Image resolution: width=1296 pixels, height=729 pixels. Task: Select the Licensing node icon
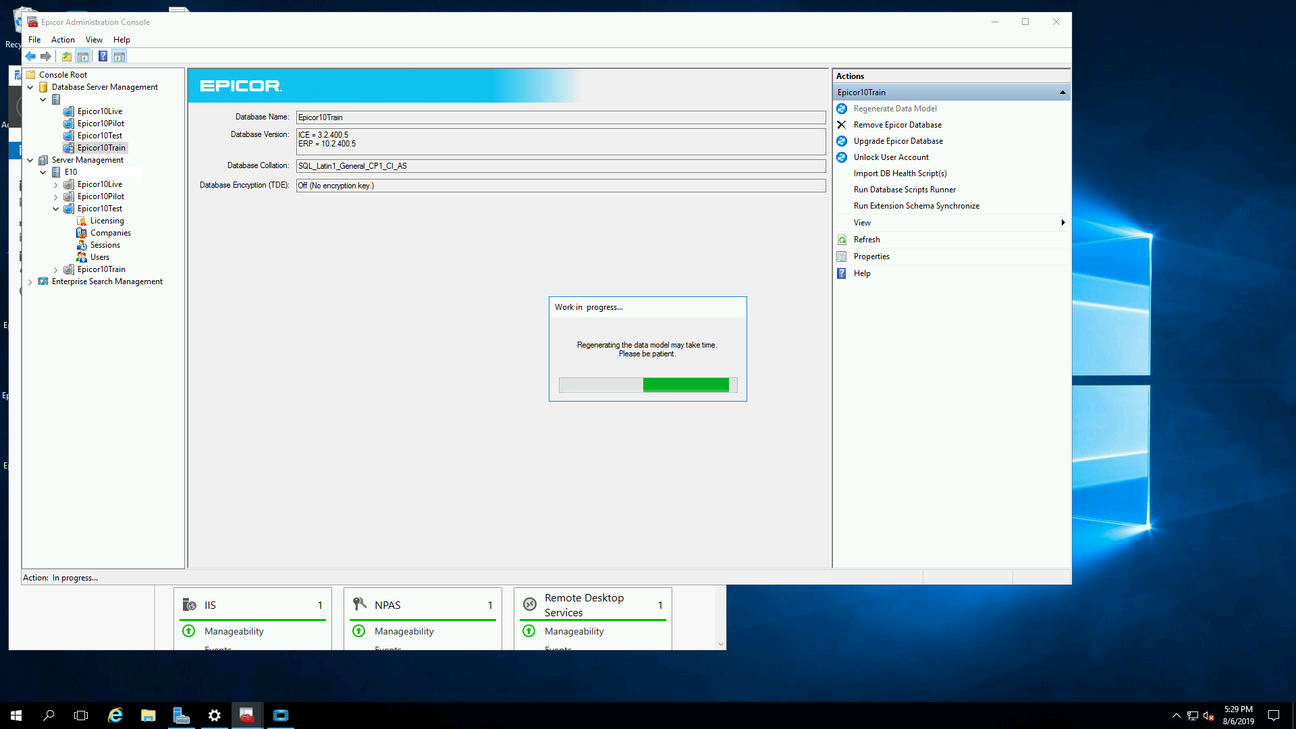[82, 221]
